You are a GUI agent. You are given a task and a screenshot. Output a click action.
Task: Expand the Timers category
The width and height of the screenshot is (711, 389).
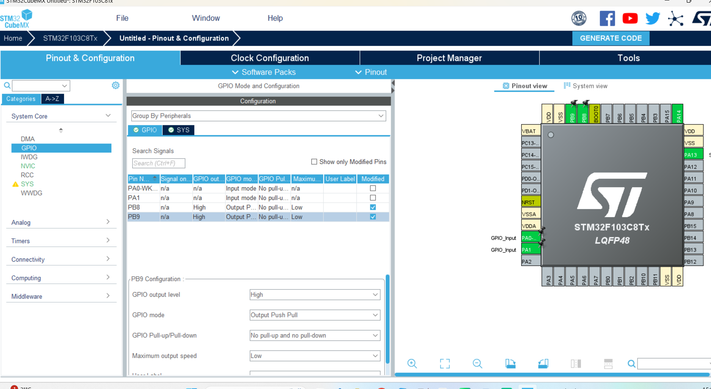[x=61, y=241]
